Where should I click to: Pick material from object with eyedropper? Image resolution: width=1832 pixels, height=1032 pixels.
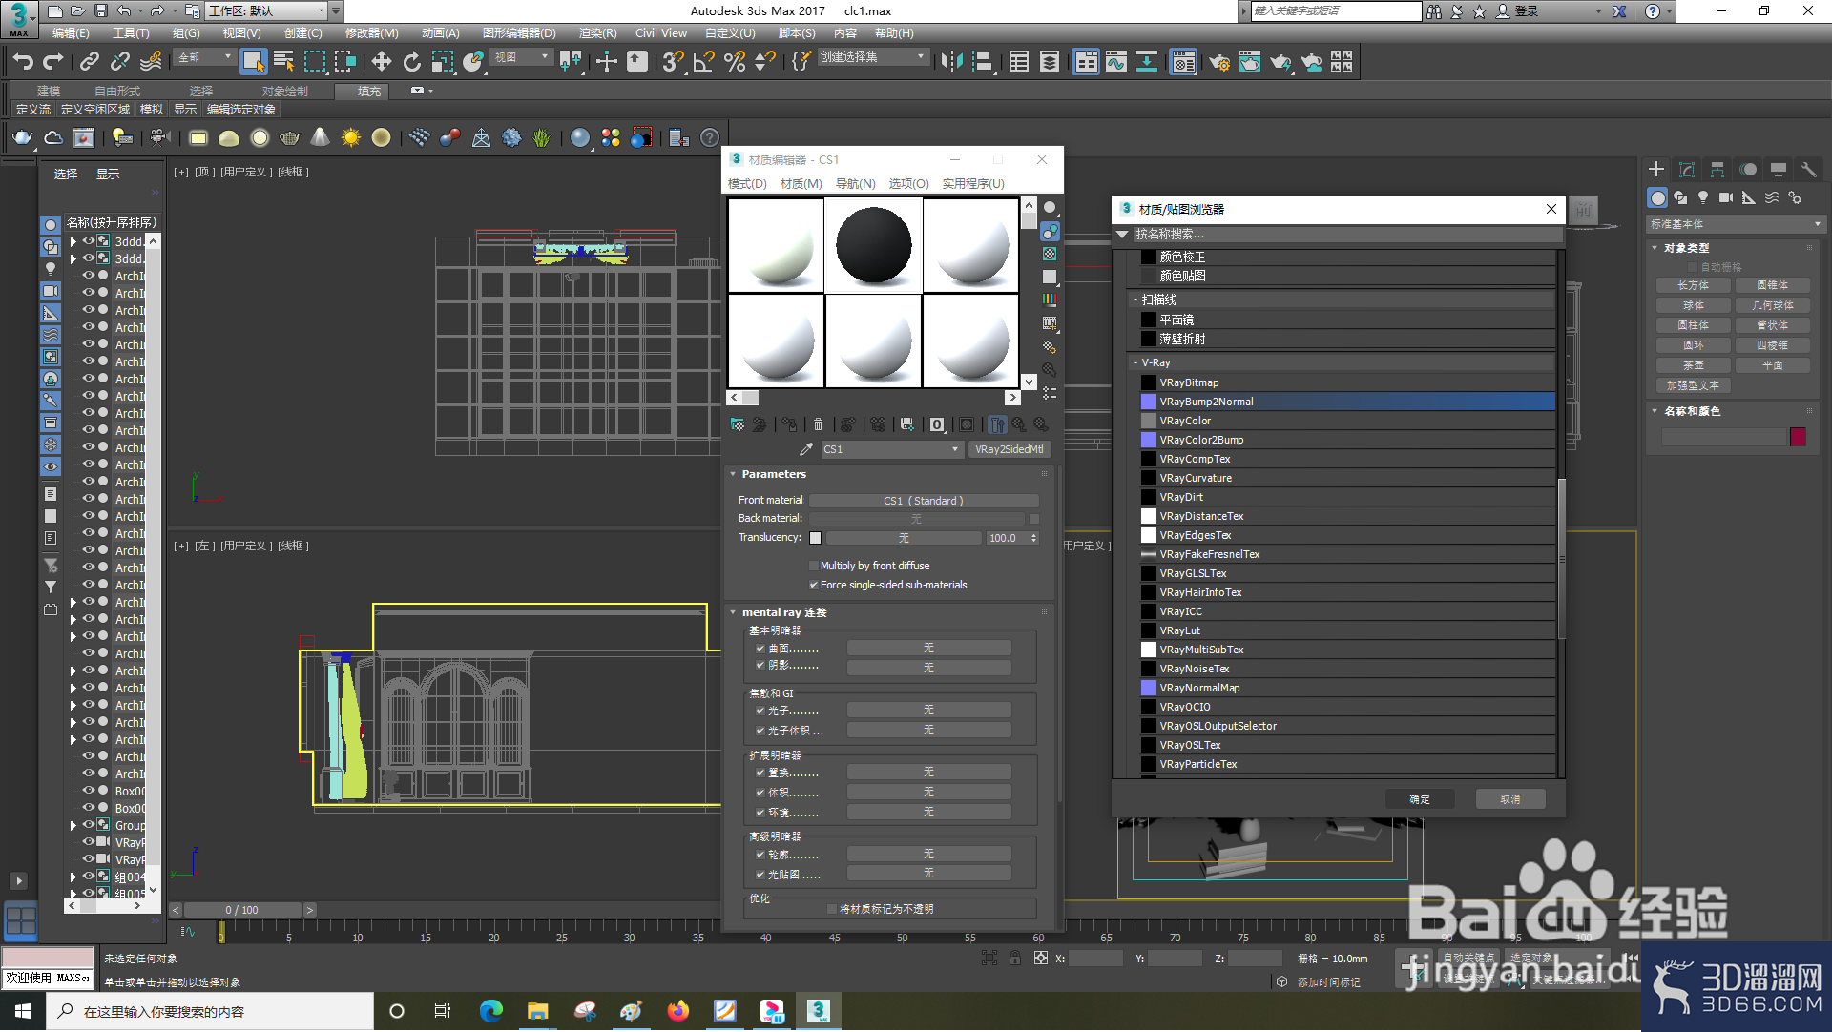806,449
